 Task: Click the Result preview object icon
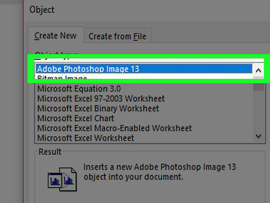click(62, 178)
